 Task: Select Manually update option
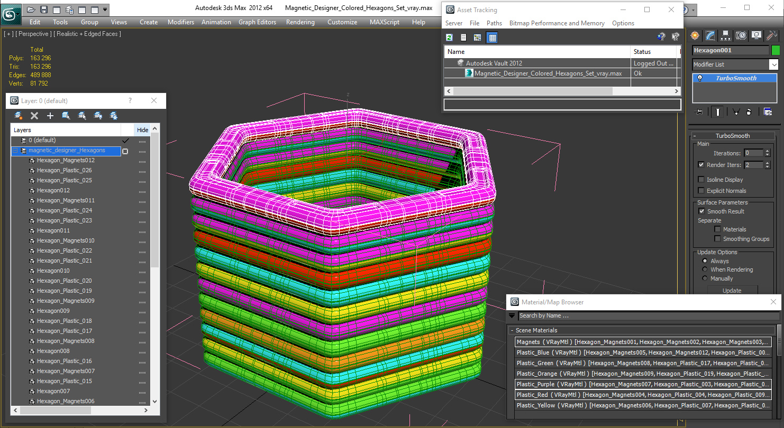[x=705, y=278]
